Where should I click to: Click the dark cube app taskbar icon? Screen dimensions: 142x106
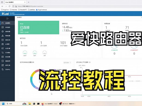point(34,104)
